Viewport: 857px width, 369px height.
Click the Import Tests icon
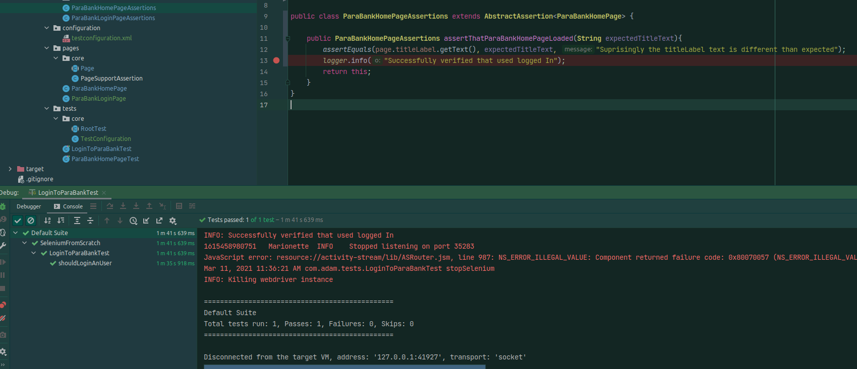tap(146, 220)
